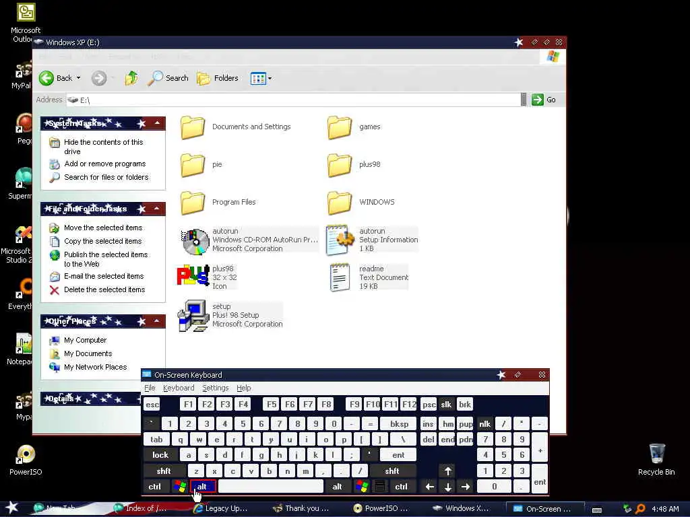Toggle the lock (caps lock) key
Image resolution: width=690 pixels, height=517 pixels.
tap(160, 455)
